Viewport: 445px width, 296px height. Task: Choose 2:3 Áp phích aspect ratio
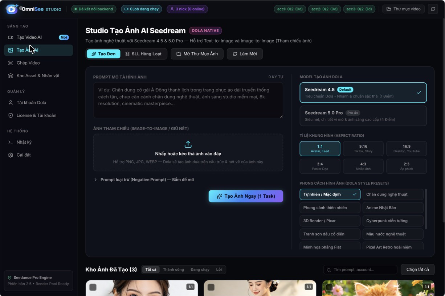pyautogui.click(x=407, y=166)
